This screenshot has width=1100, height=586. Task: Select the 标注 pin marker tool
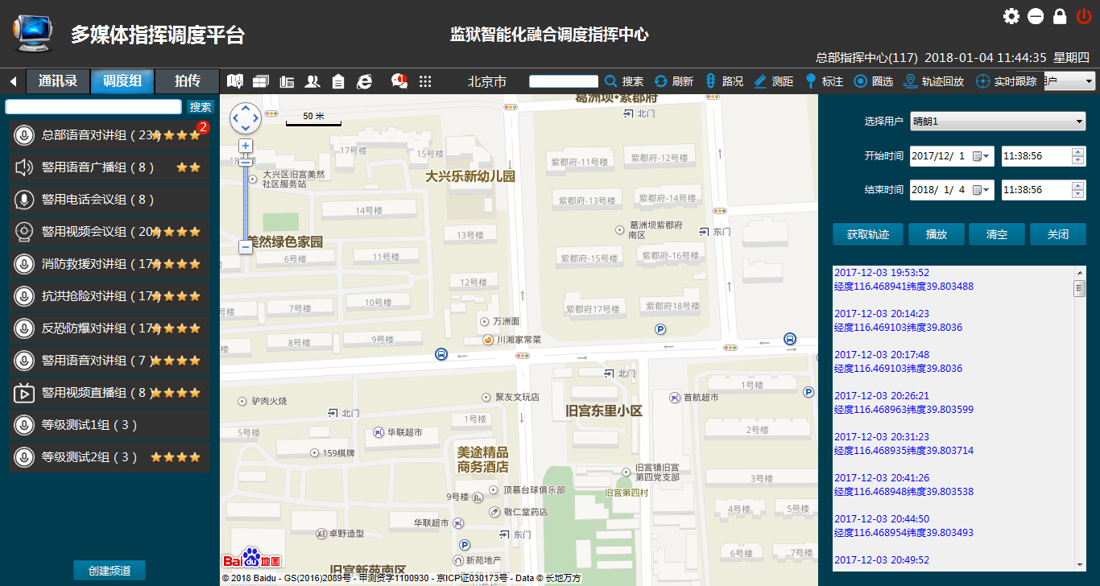point(823,81)
